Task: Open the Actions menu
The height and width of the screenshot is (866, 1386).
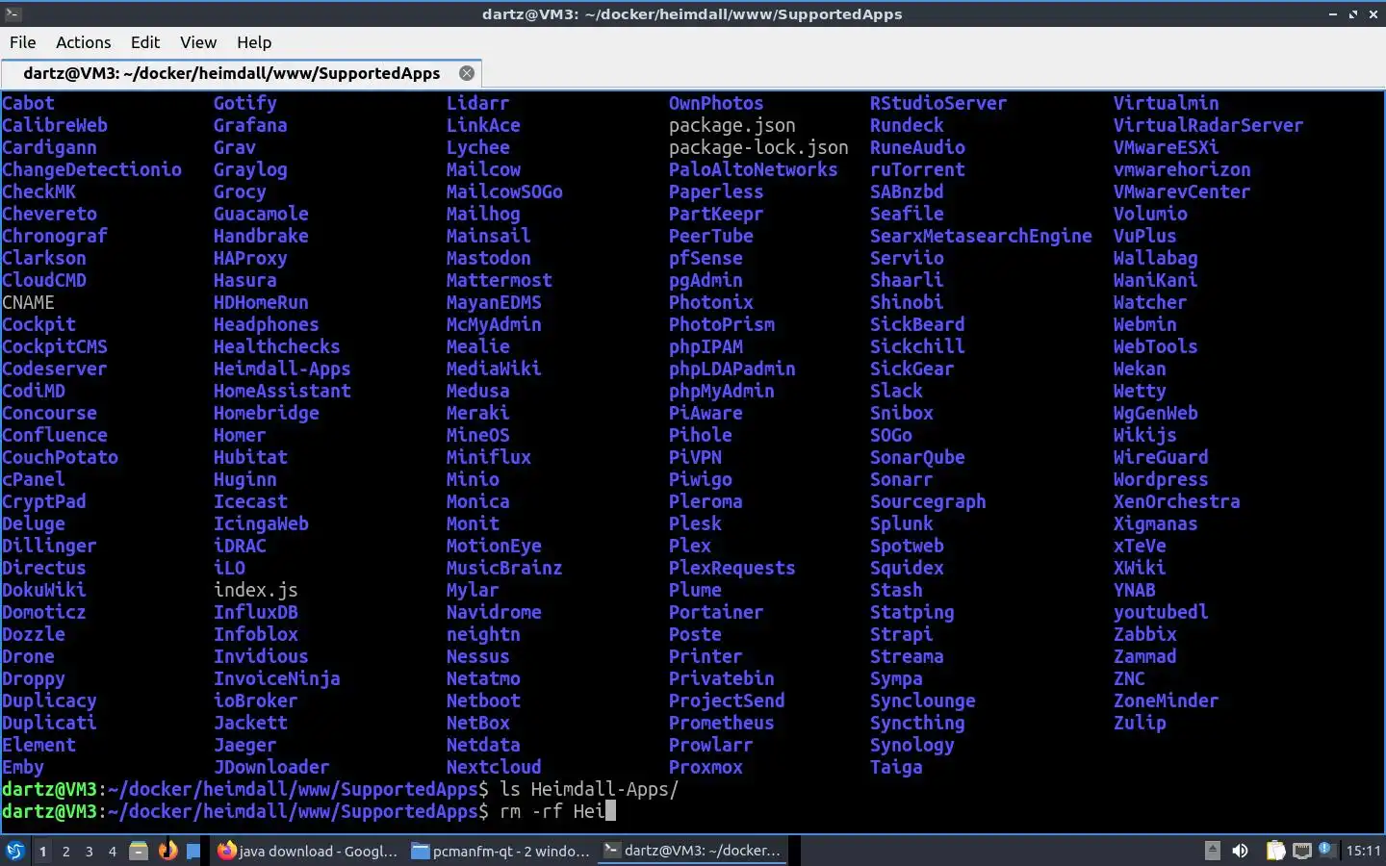Action: click(x=83, y=42)
